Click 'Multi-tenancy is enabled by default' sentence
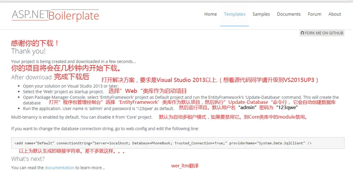 [82, 117]
